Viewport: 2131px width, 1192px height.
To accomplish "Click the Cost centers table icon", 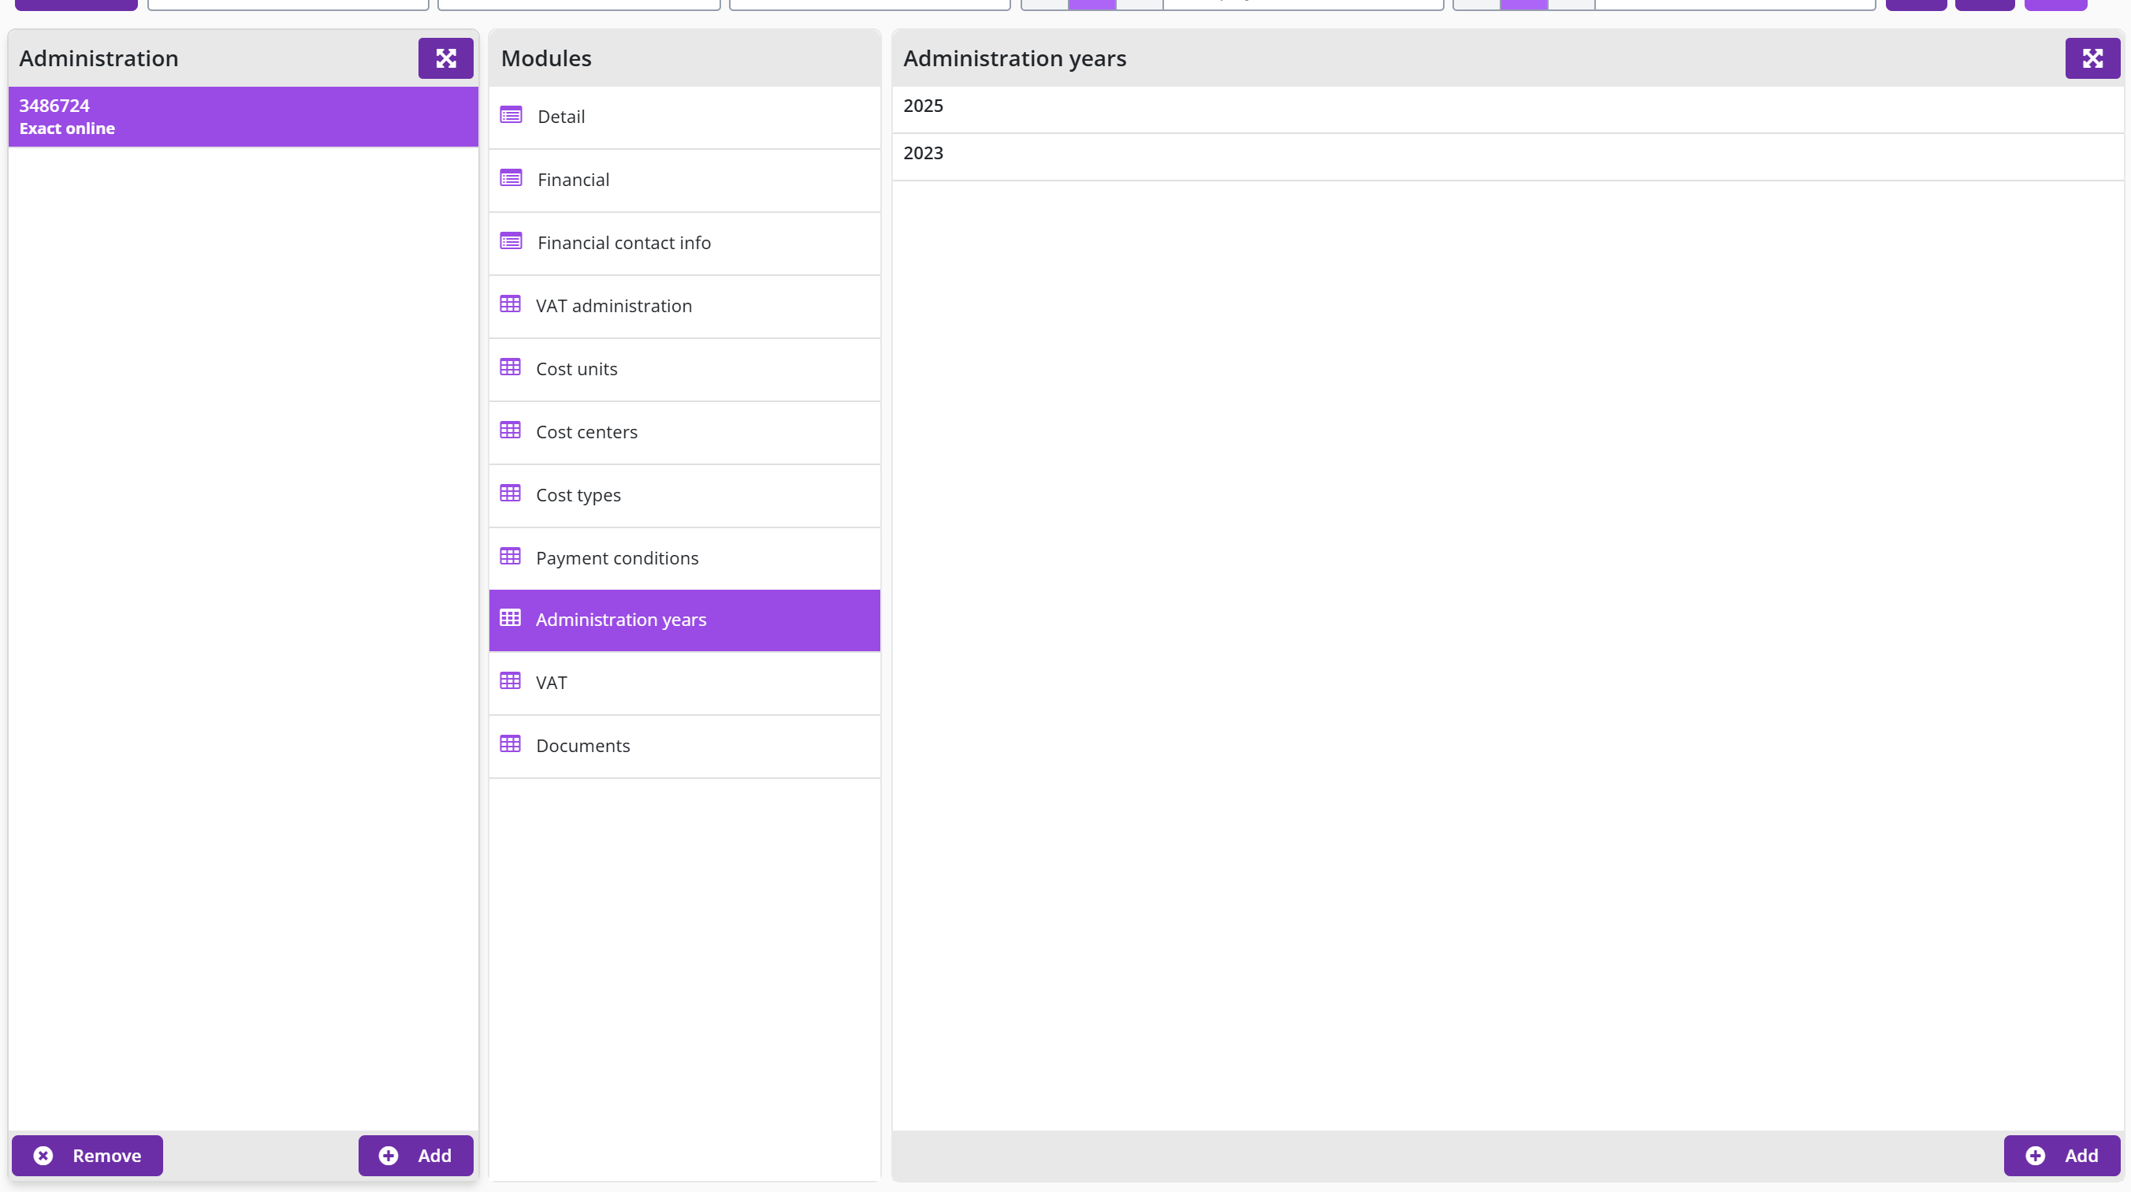I will (x=510, y=430).
